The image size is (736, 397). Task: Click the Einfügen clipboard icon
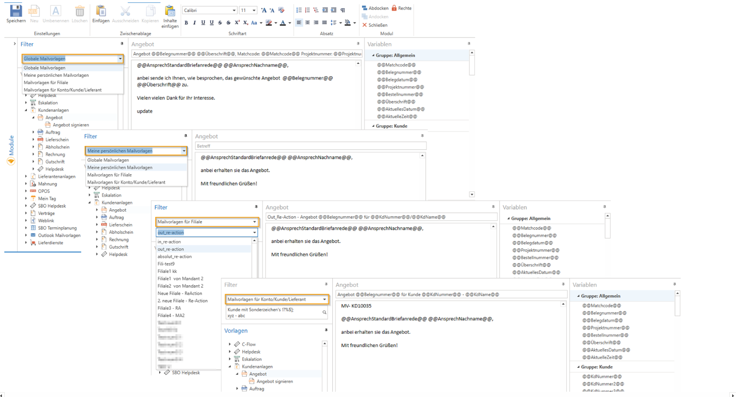pyautogui.click(x=100, y=12)
